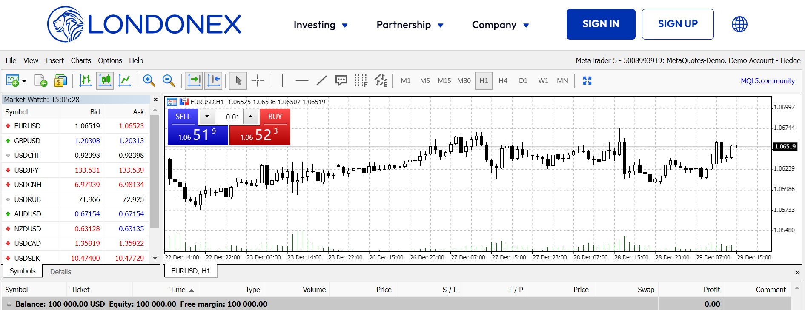Open the accounts dollar sign icon
Viewport: 805px width, 310px height.
pyautogui.click(x=60, y=80)
